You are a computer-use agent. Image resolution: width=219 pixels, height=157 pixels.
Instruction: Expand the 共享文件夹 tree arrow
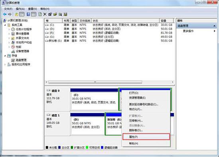pos(9,38)
